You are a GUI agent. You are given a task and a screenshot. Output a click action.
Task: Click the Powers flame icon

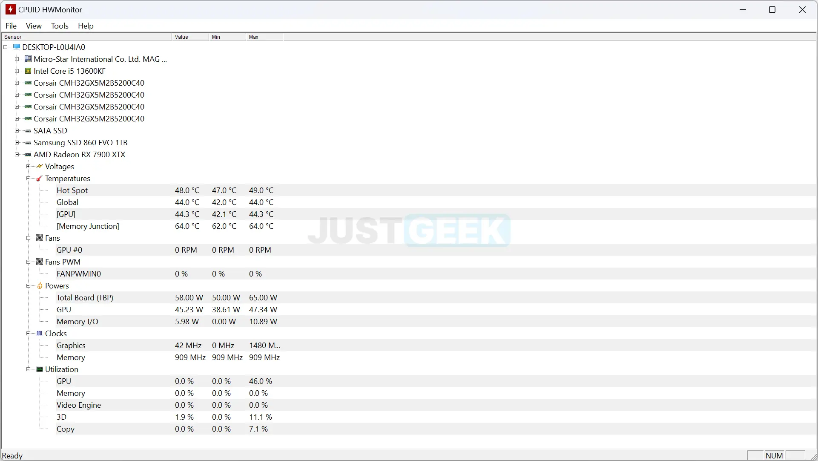click(40, 286)
